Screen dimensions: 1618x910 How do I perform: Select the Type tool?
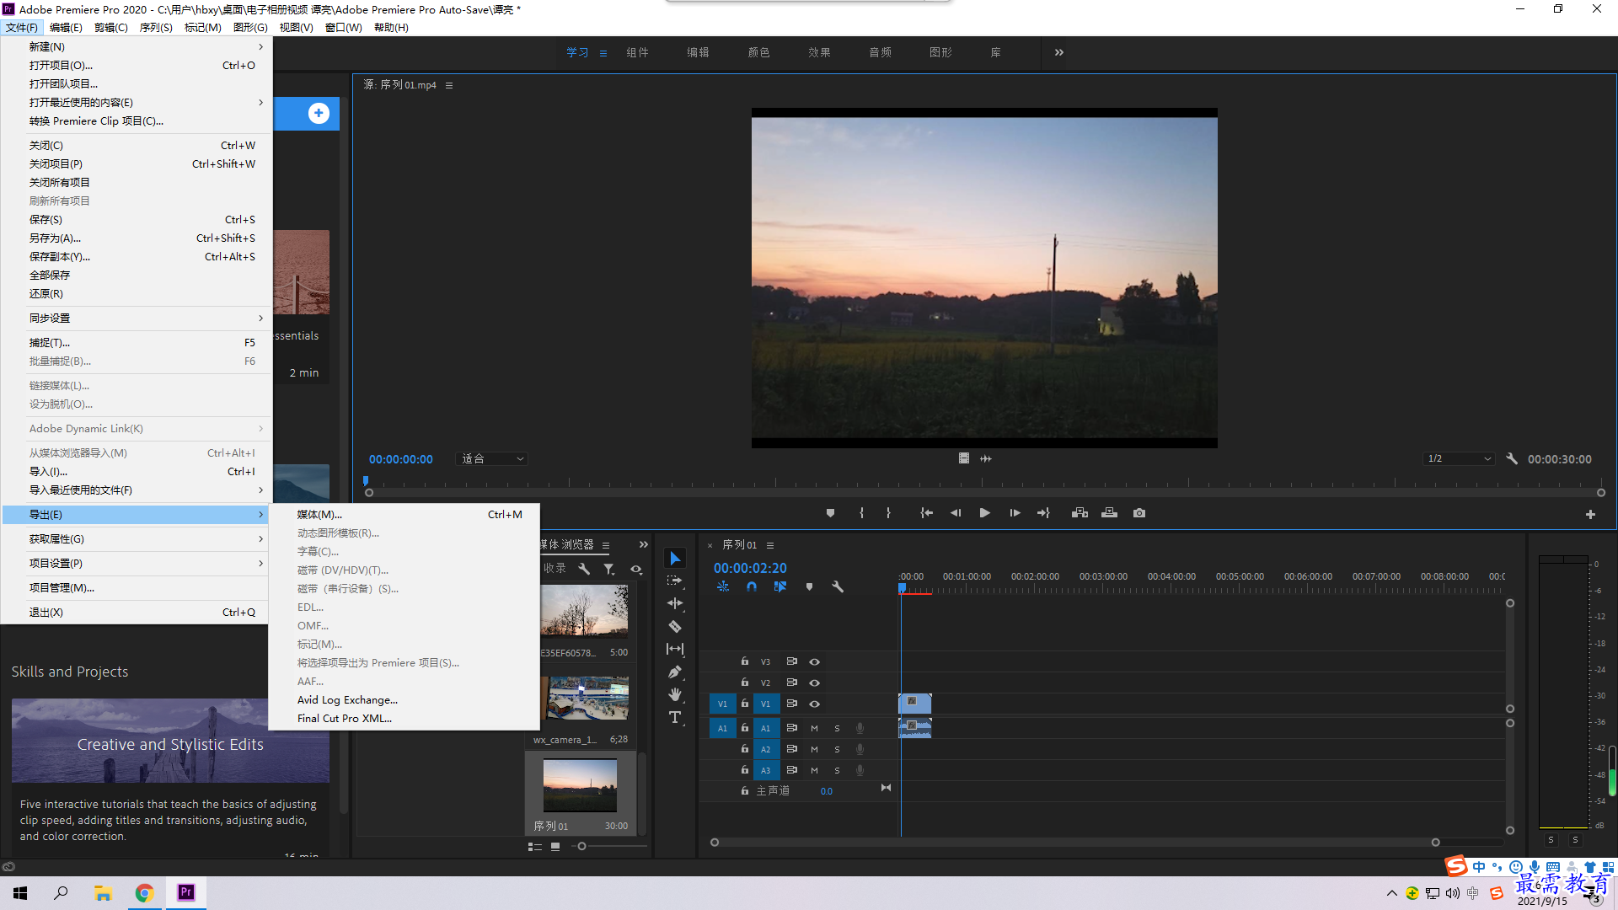coord(675,717)
